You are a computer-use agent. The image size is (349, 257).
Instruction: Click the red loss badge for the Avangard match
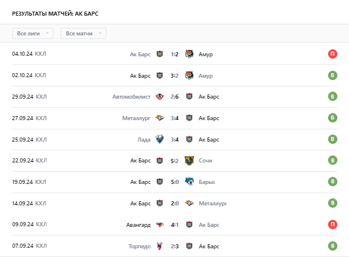click(333, 225)
